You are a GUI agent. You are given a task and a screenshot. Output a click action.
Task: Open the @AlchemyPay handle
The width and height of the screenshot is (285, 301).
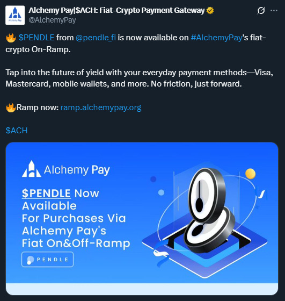click(52, 20)
